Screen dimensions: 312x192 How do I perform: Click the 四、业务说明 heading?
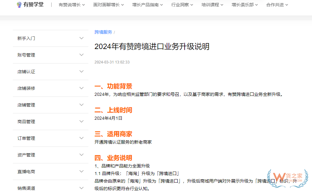[x=114, y=158]
